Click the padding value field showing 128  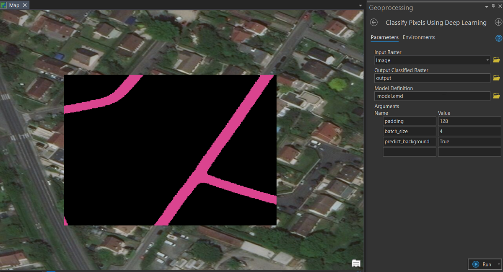coord(469,121)
